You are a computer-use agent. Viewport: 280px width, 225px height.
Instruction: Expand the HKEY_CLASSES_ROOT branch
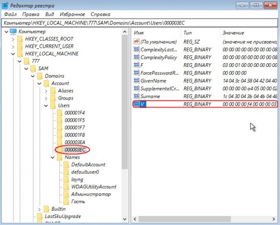coord(13,39)
